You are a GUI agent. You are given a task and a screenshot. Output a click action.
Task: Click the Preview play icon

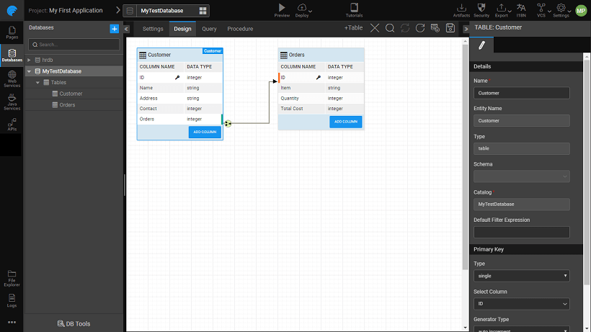tap(282, 8)
